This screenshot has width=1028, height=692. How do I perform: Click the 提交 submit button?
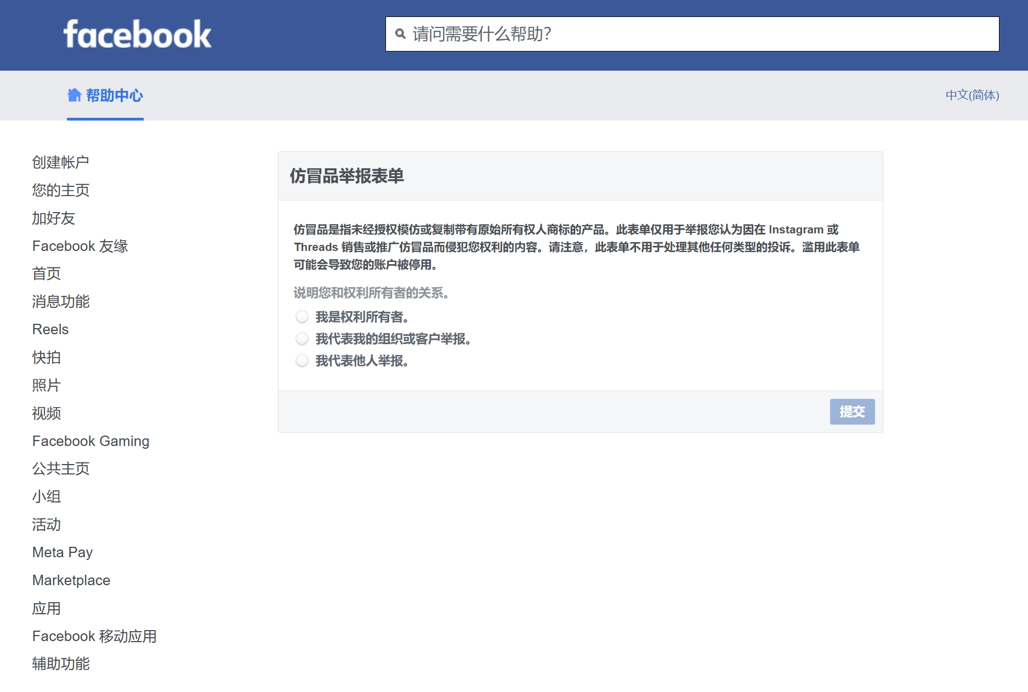tap(852, 411)
